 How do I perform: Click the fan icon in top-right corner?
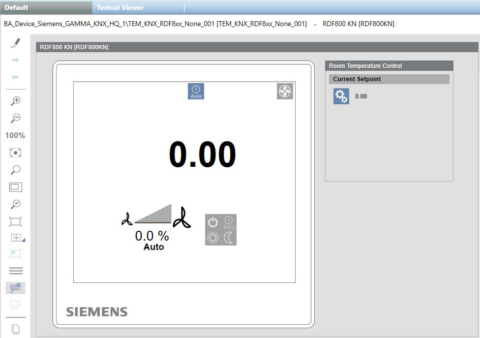(x=285, y=91)
